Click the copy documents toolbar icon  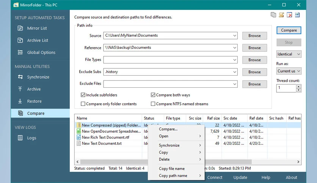[x=273, y=15]
